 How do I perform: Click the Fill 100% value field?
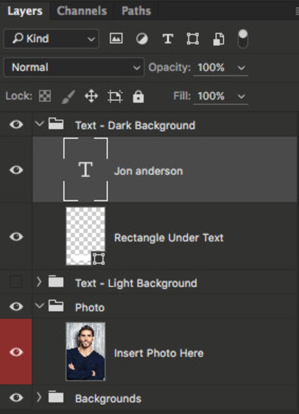pyautogui.click(x=211, y=96)
